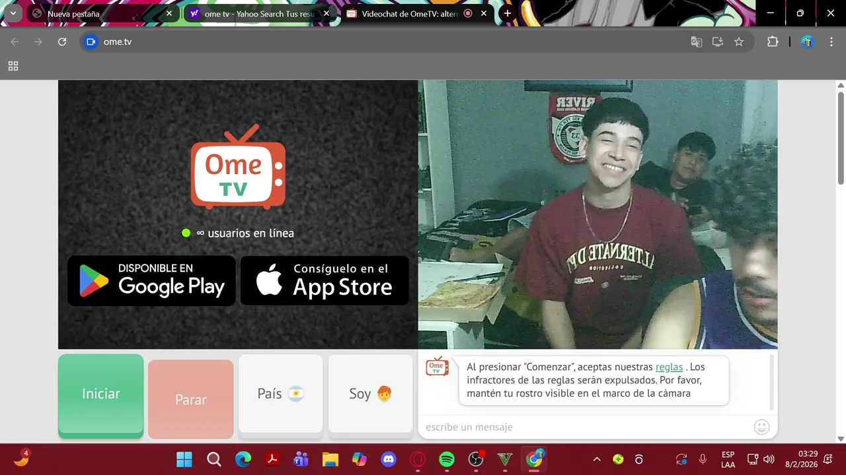This screenshot has height=475, width=846.
Task: Open the notifications bell icon
Action: click(828, 459)
